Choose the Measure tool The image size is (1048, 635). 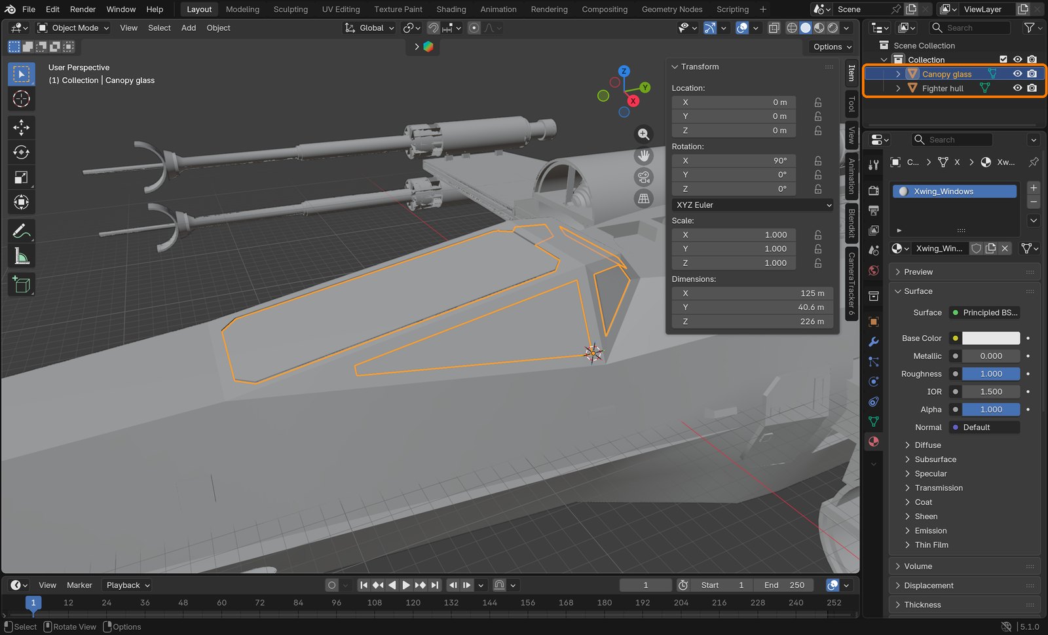click(x=21, y=256)
